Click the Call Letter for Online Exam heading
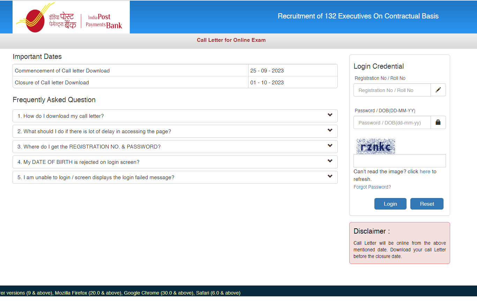The width and height of the screenshot is (477, 304). [231, 40]
